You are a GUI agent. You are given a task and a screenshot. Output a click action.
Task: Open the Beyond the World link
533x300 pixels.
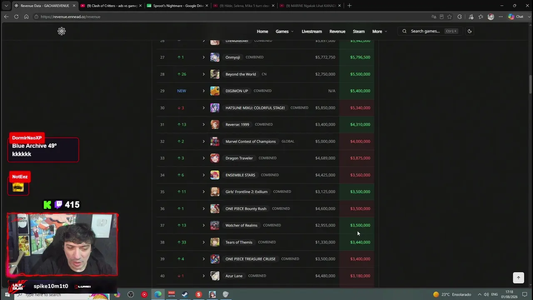[241, 74]
